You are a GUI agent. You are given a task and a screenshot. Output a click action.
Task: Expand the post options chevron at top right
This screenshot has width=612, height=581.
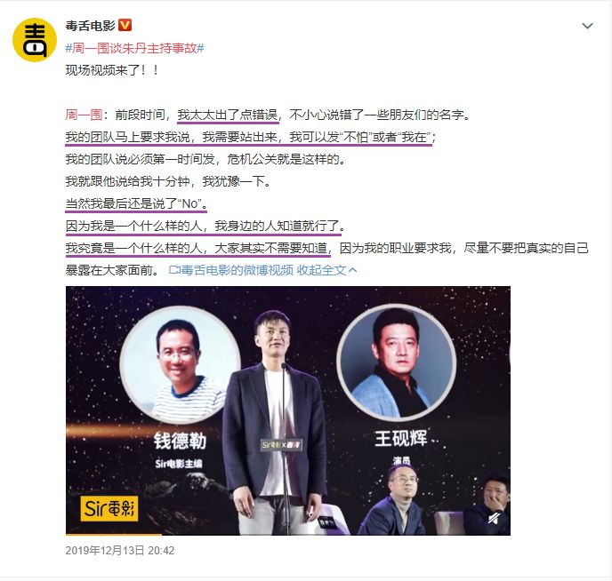coord(587,26)
